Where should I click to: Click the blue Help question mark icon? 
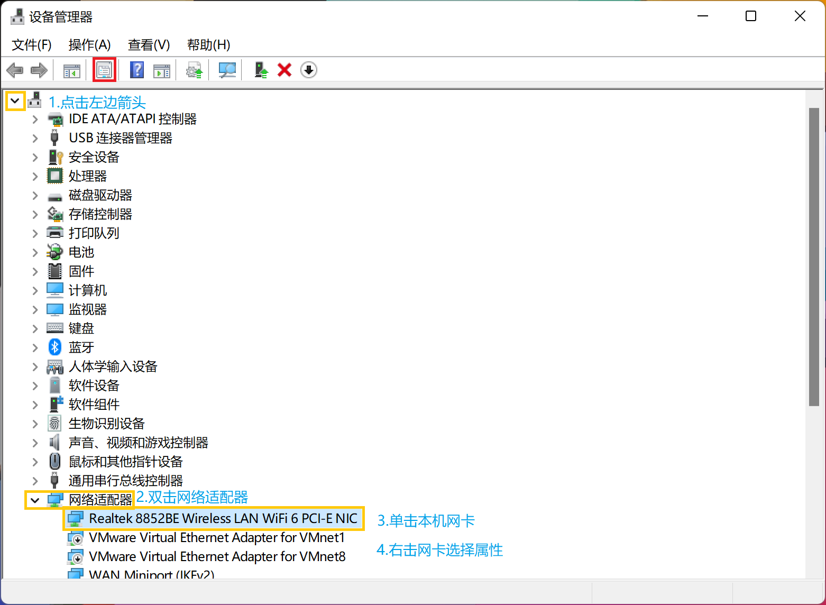pos(137,70)
